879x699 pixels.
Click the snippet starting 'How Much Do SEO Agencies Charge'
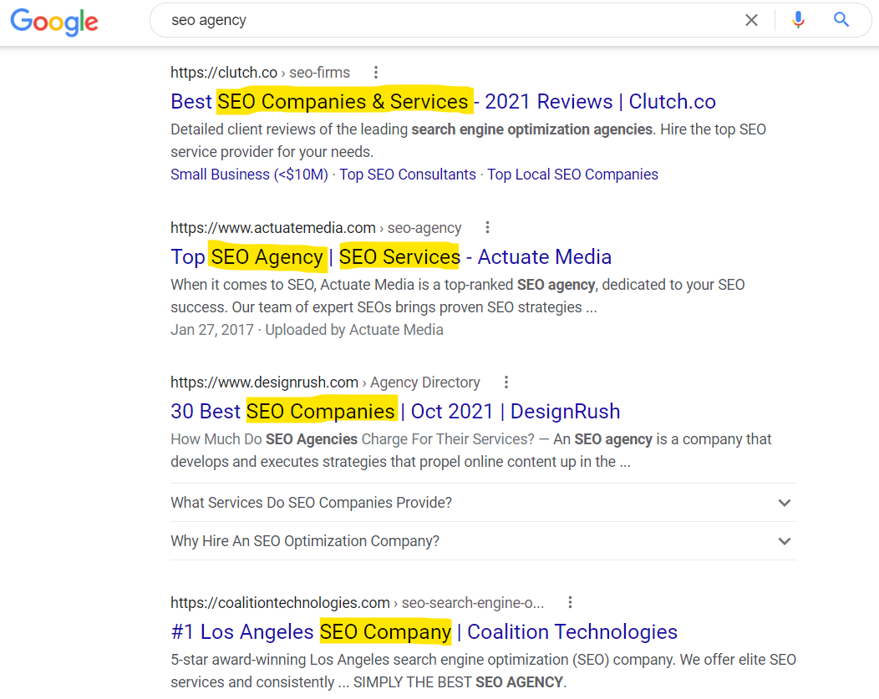point(471,450)
